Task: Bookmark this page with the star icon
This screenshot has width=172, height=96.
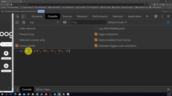Action: click(148, 5)
